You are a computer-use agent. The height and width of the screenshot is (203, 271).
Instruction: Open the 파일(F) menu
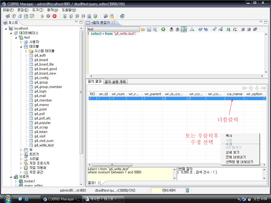[x=8, y=10]
